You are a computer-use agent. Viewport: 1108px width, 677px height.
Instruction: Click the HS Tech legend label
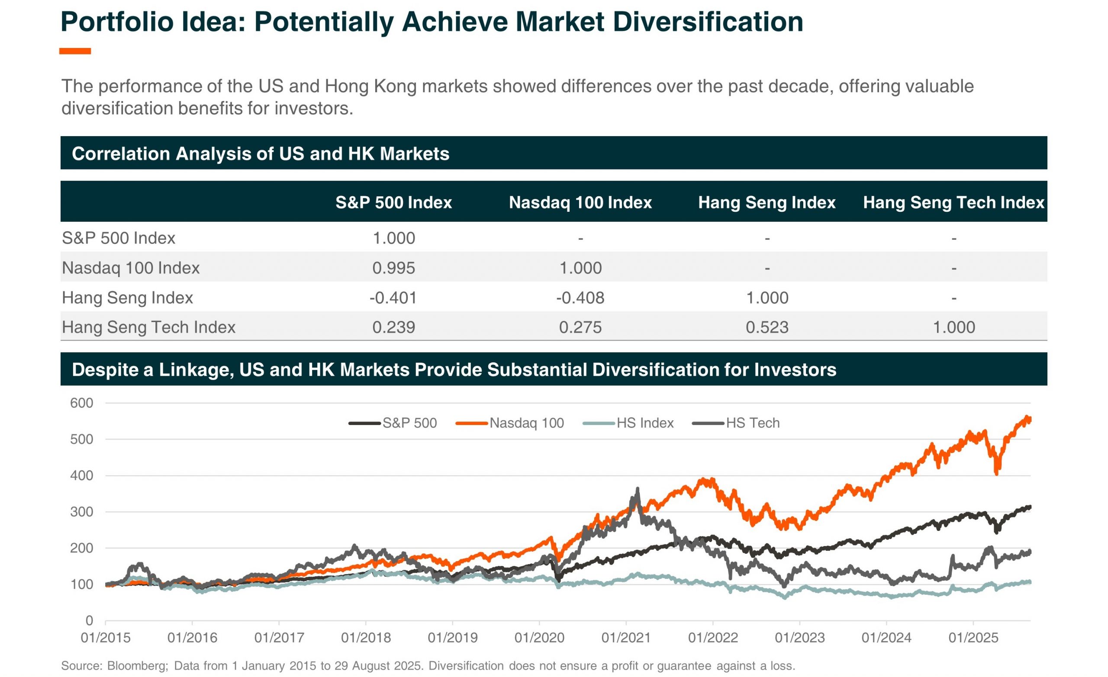753,423
